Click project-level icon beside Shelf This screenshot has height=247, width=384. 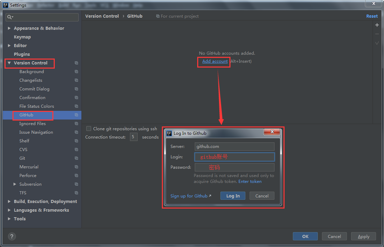pos(76,141)
